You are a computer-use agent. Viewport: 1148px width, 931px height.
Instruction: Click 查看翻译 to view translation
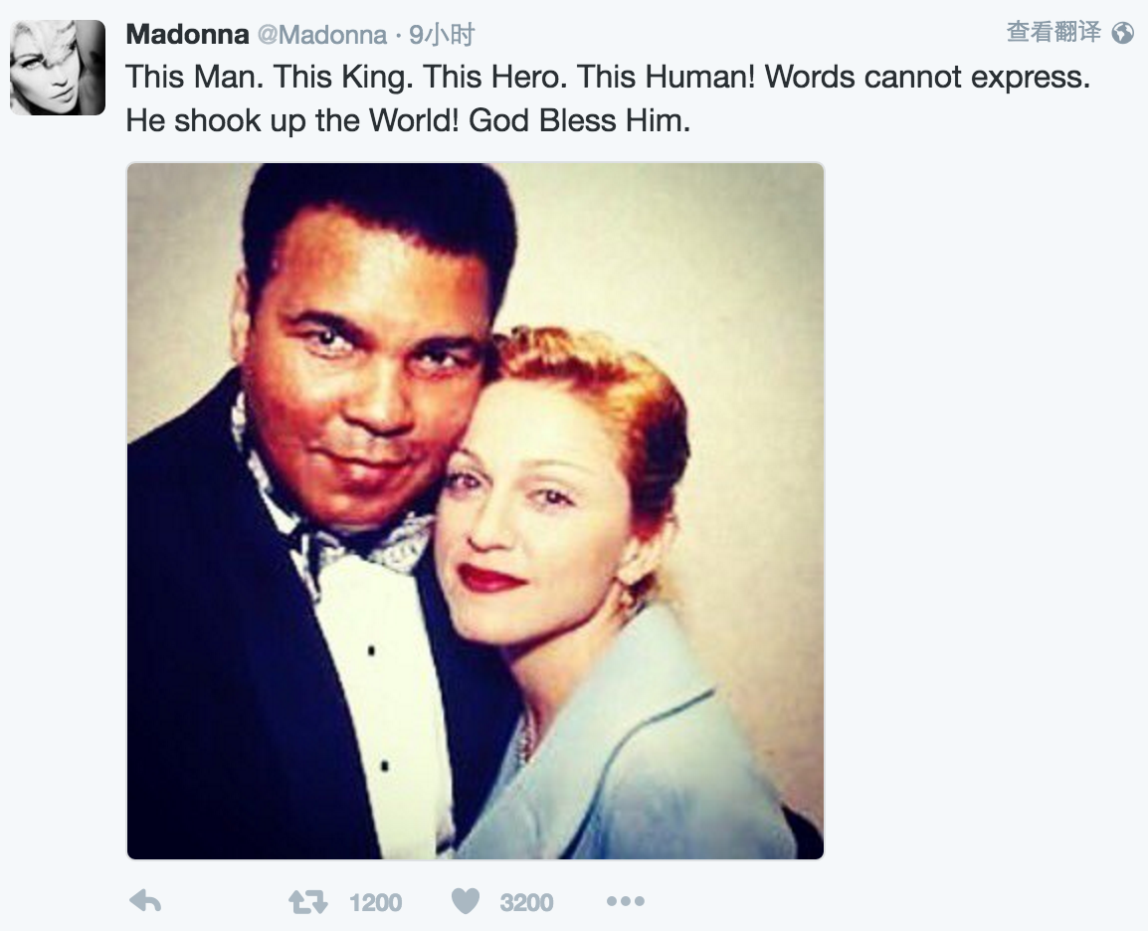point(1053,32)
